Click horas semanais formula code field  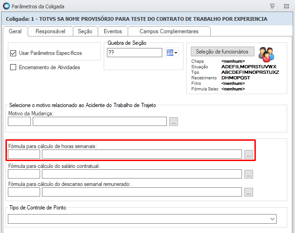click(x=24, y=154)
